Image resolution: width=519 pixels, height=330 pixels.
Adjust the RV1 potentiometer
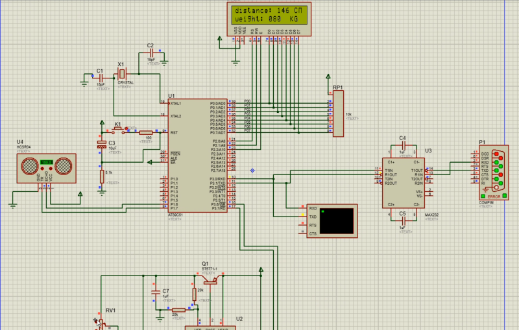101,323
